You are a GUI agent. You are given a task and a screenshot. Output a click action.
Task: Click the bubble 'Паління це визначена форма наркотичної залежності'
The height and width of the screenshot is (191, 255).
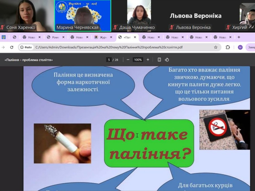click(x=83, y=85)
